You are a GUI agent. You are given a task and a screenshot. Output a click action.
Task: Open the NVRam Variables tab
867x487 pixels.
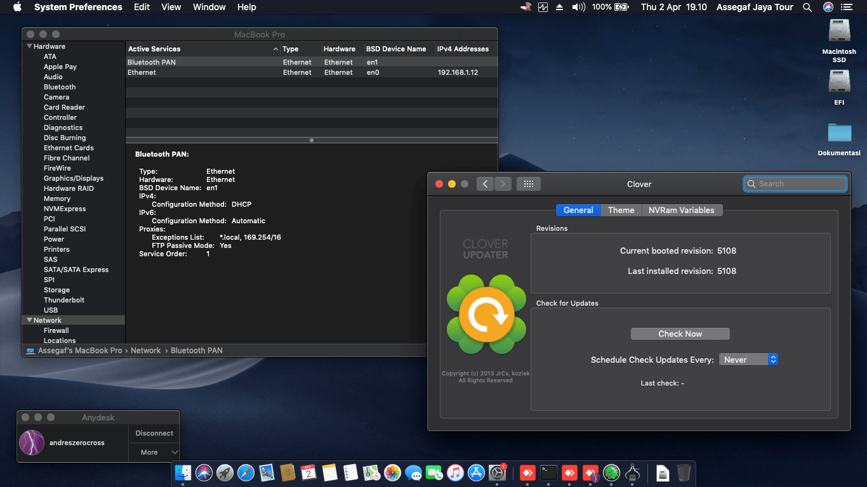click(x=682, y=210)
